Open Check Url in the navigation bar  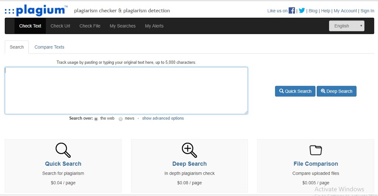pyautogui.click(x=60, y=26)
